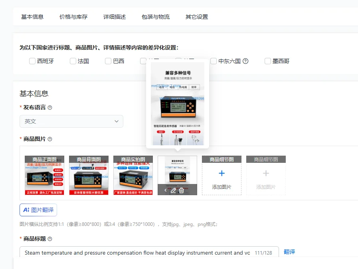This screenshot has width=358, height=269.
Task: Select the 商品正面图 thumbnail
Action: [44, 175]
